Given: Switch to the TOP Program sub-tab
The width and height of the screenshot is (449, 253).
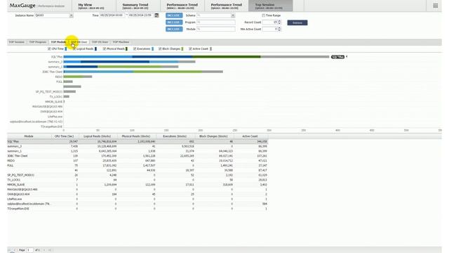Looking at the screenshot, I should click(37, 42).
